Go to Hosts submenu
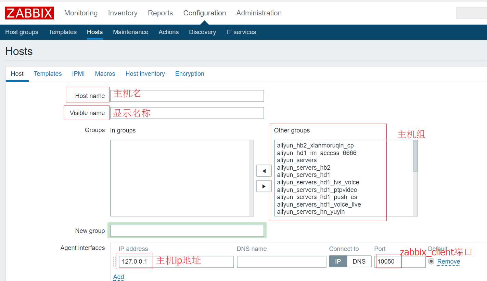This screenshot has height=281, width=487. tap(95, 32)
